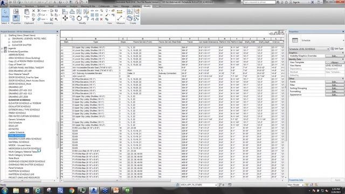Switch to the Manage ribbon tab

click(125, 6)
